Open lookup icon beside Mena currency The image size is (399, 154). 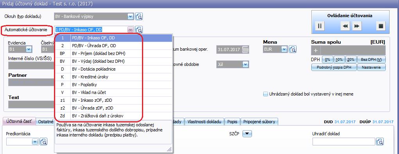293,49
